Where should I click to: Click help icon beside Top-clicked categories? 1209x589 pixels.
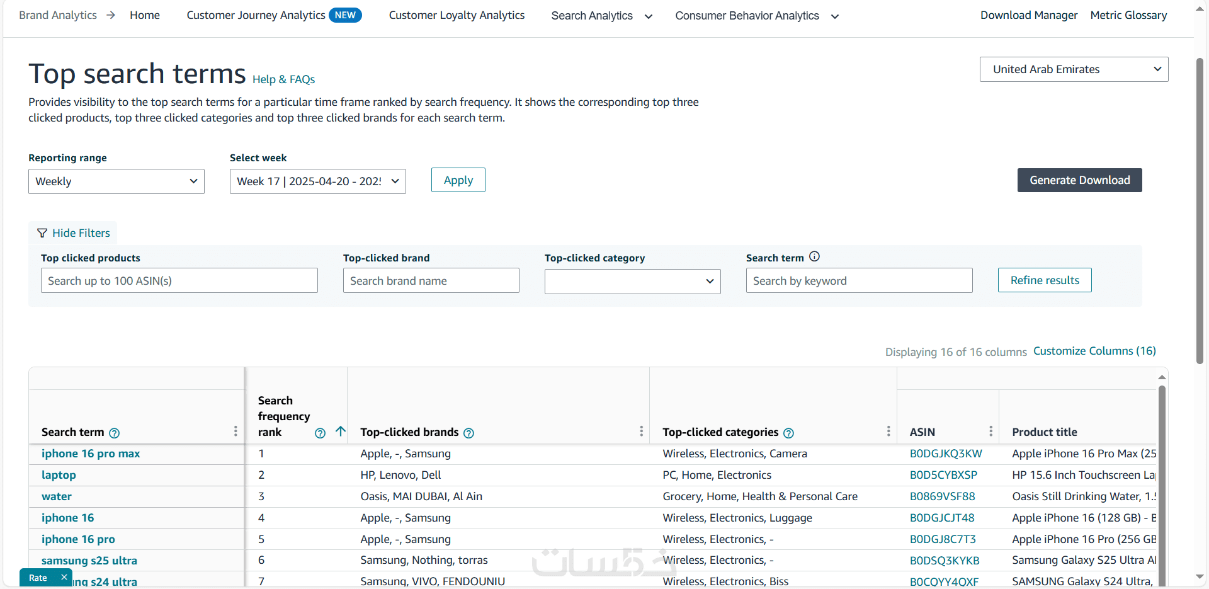tap(788, 433)
